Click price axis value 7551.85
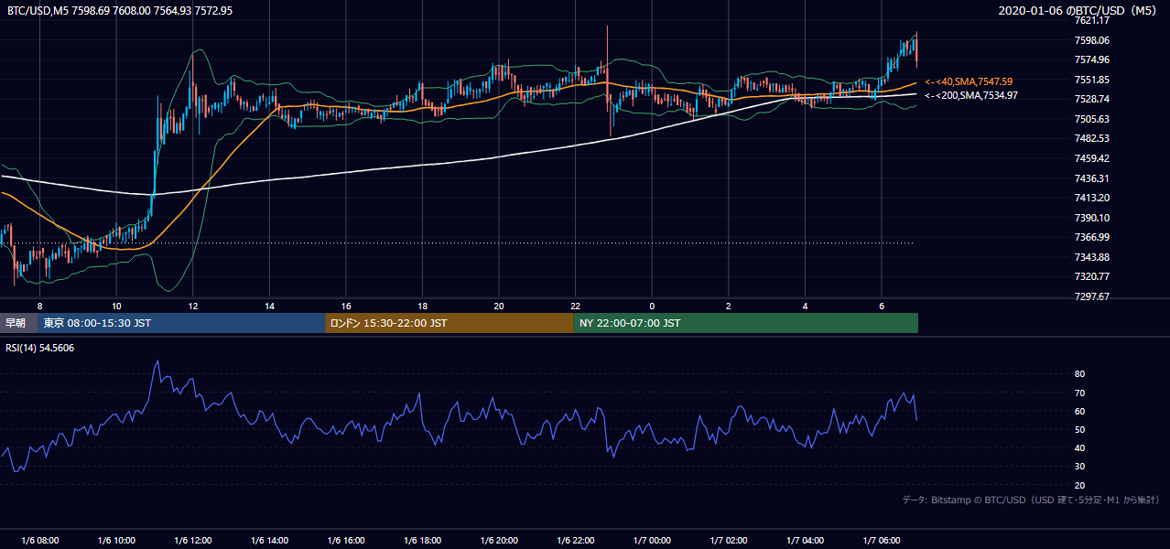 point(1092,80)
